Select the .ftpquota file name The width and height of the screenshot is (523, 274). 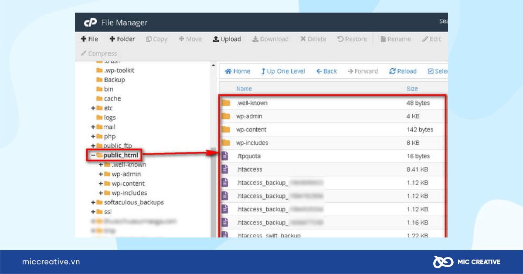(x=248, y=156)
